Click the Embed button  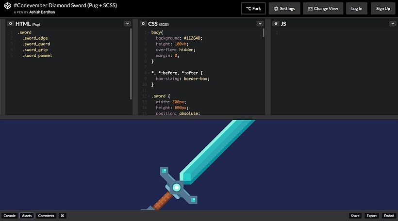click(x=389, y=216)
